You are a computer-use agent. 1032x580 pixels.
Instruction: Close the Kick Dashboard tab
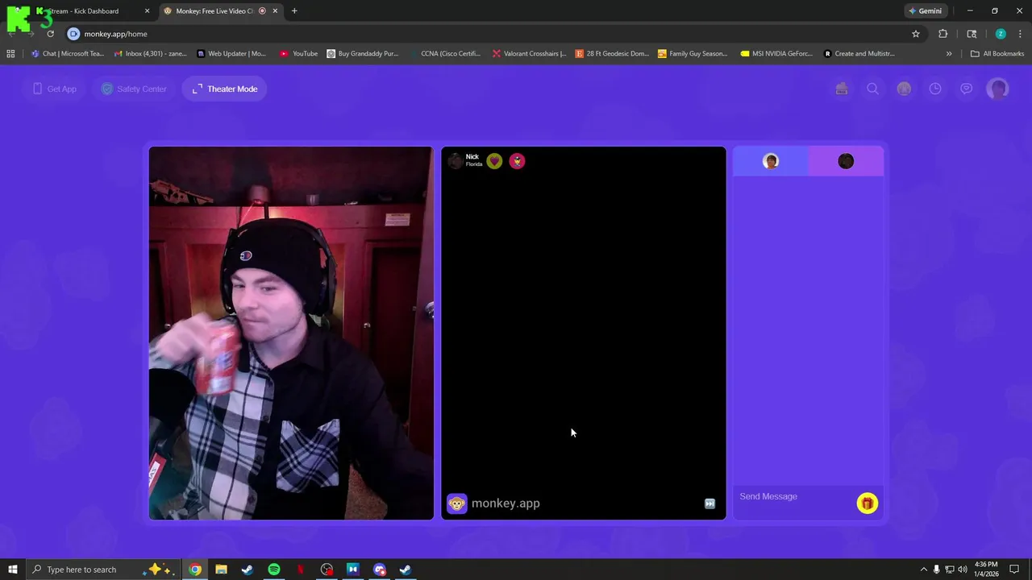click(147, 11)
